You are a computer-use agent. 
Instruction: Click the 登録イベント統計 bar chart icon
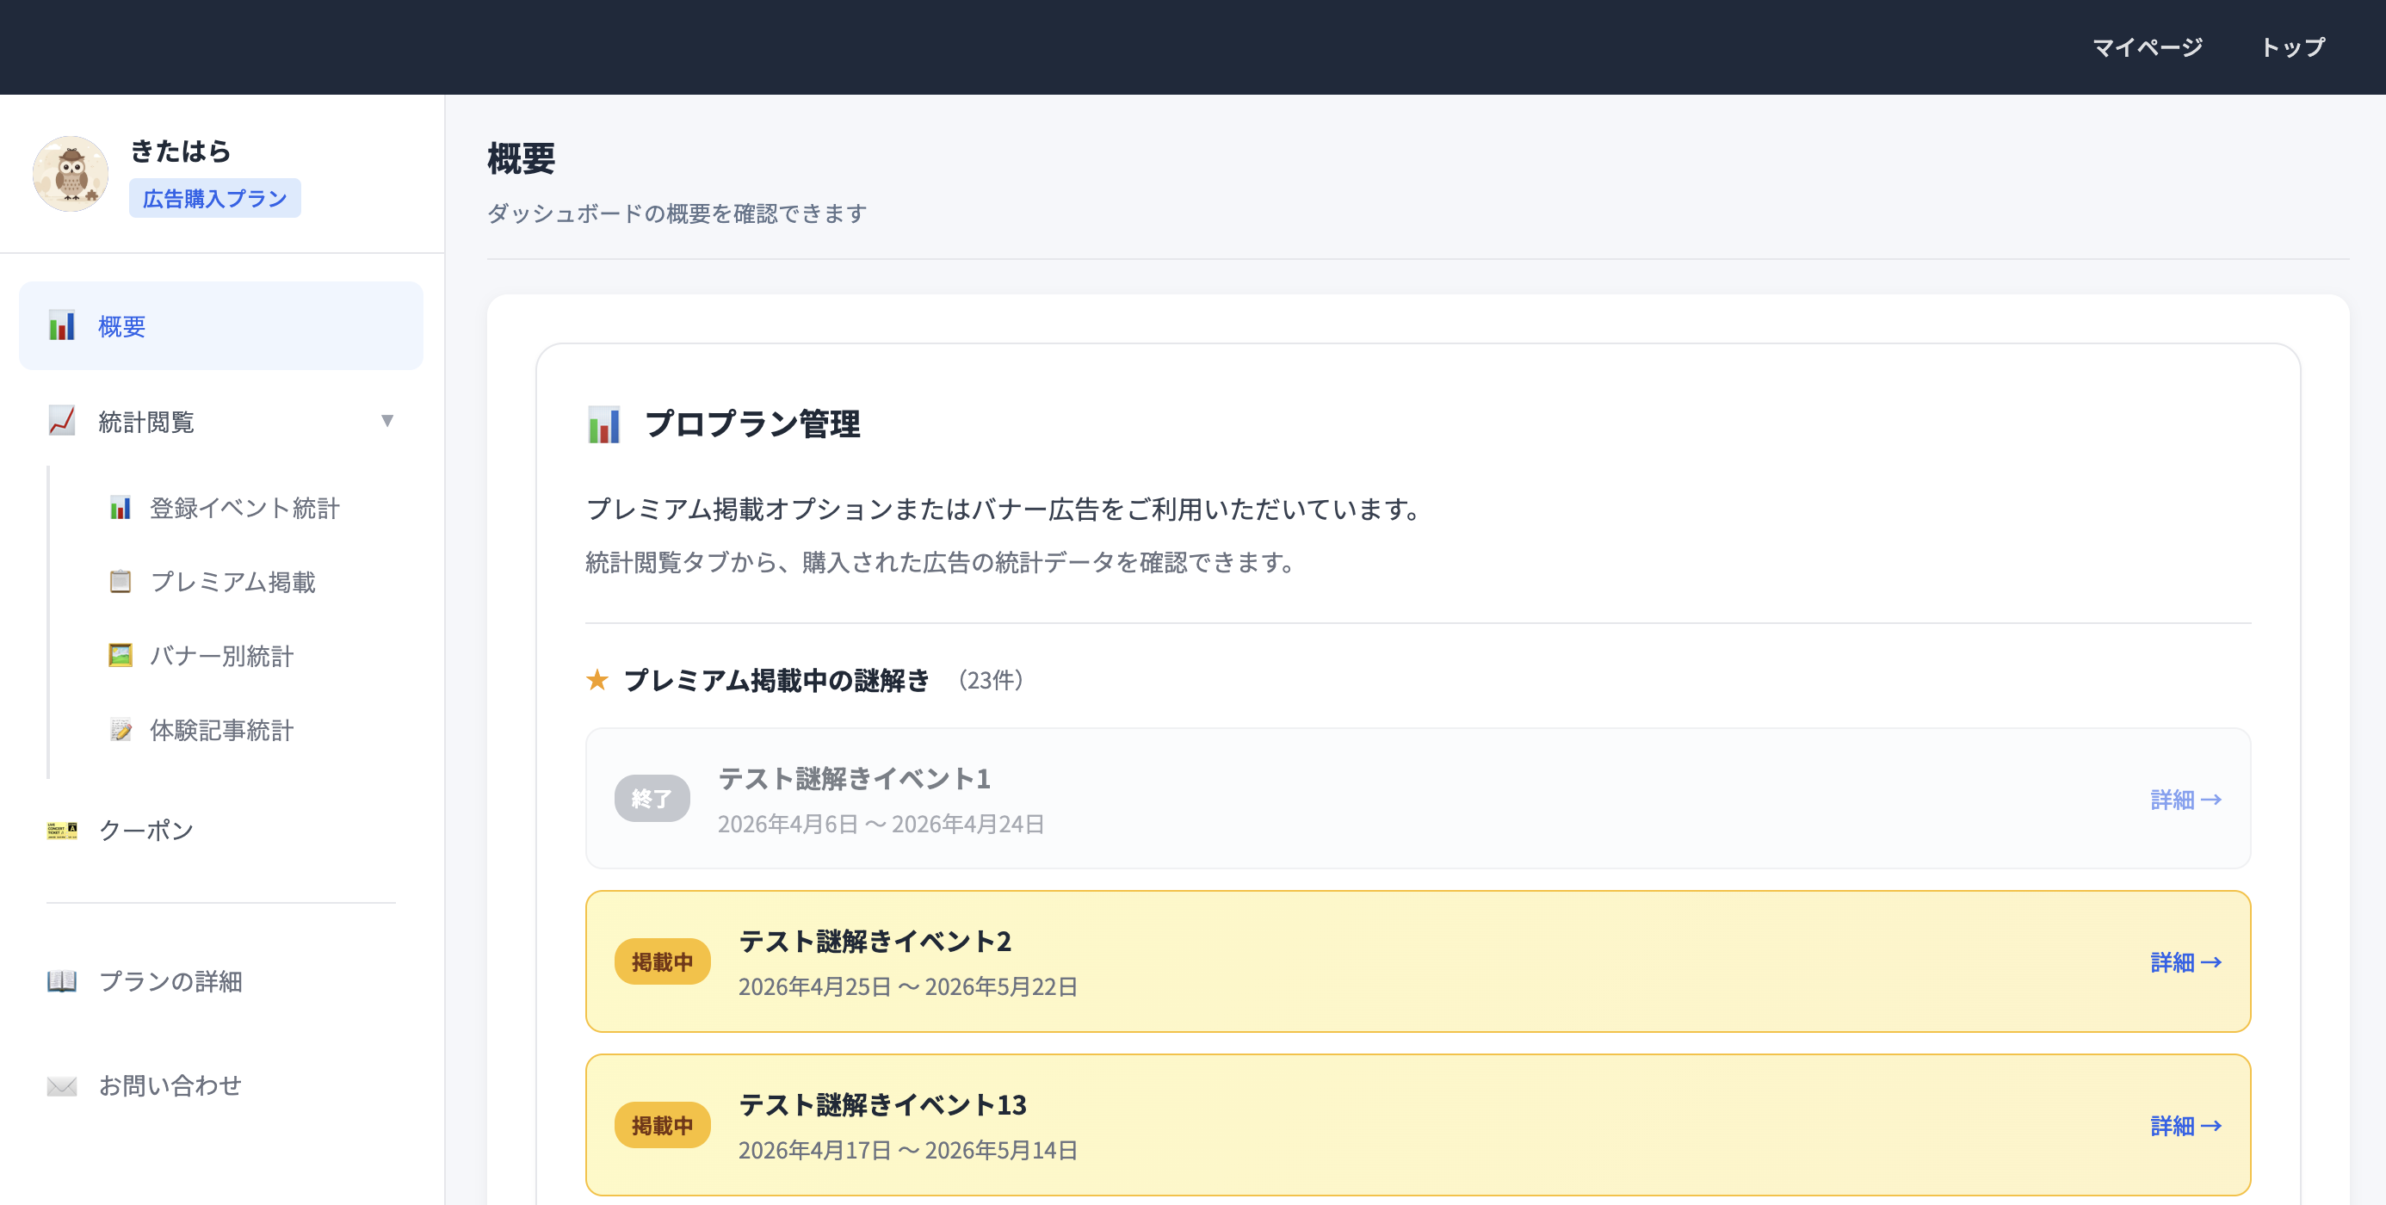(121, 508)
